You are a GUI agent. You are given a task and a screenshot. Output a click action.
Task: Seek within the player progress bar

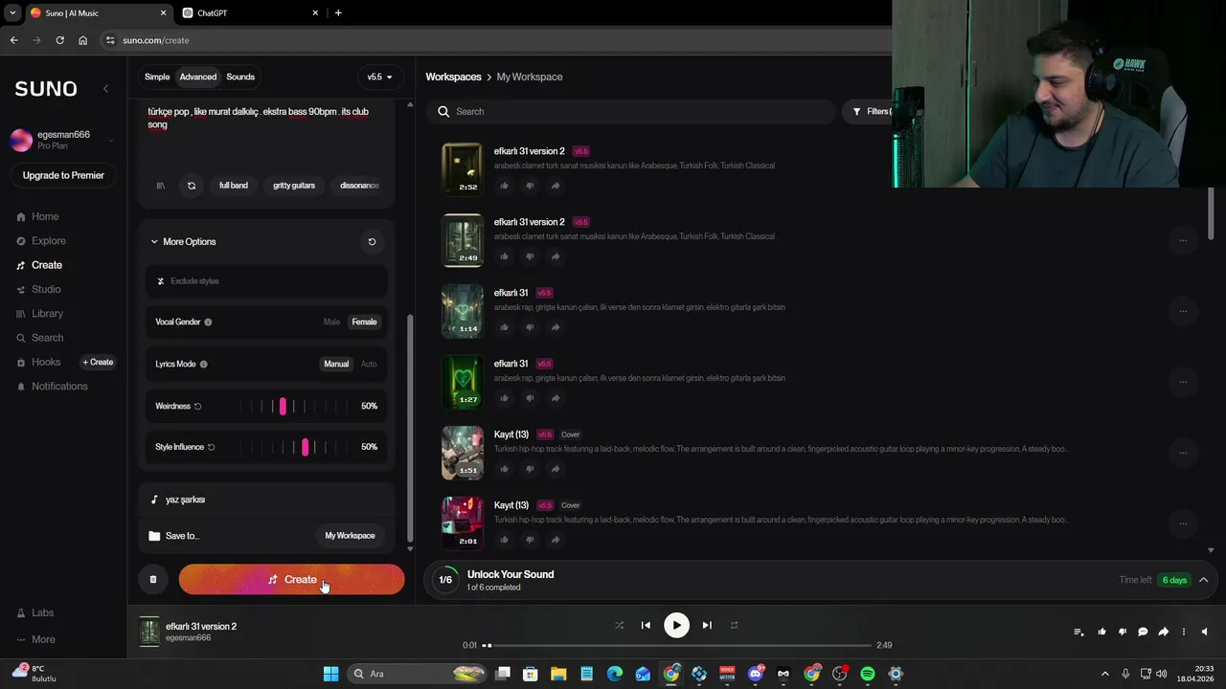pos(677,645)
